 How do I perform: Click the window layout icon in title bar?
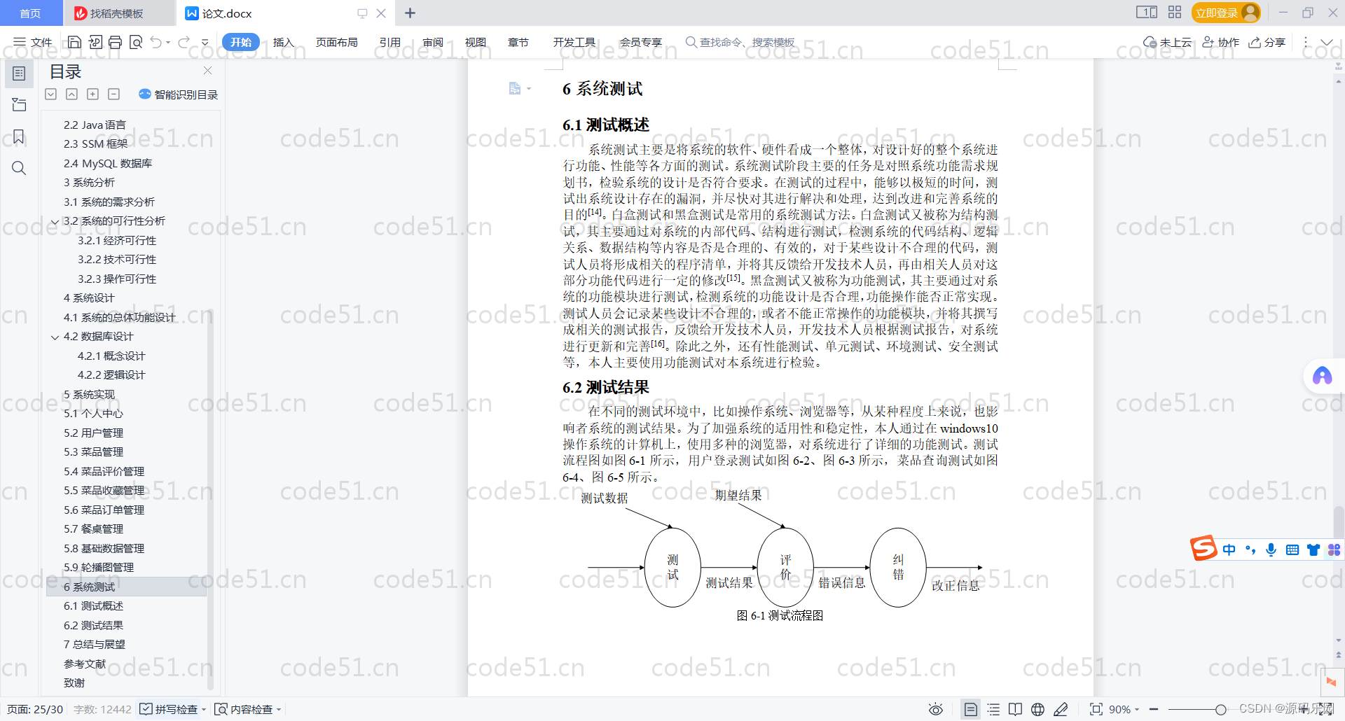(1147, 13)
